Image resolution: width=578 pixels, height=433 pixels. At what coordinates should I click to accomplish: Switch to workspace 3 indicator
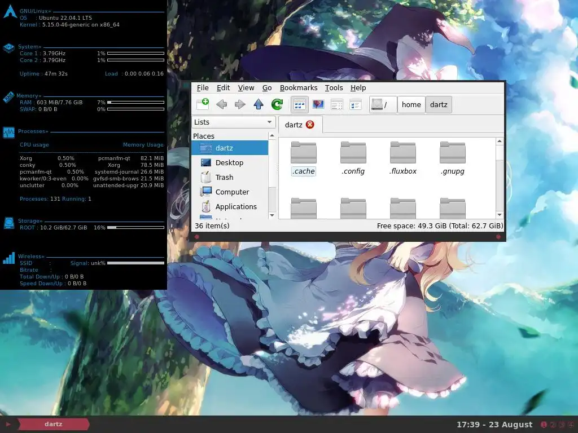click(562, 425)
